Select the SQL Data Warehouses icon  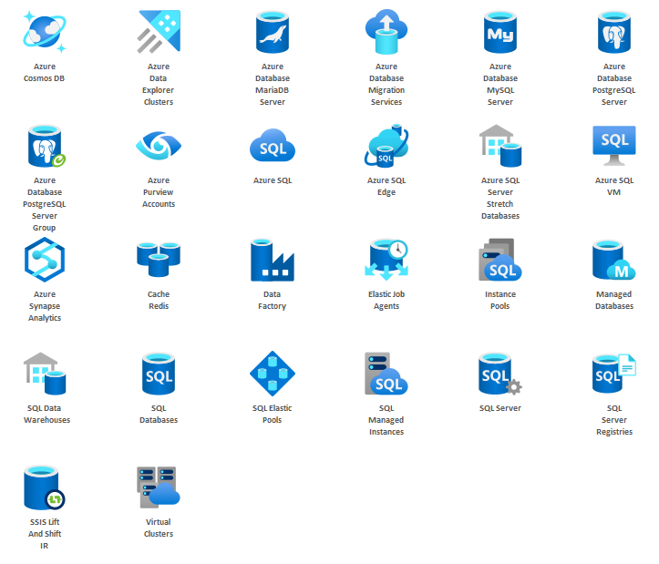tap(45, 374)
